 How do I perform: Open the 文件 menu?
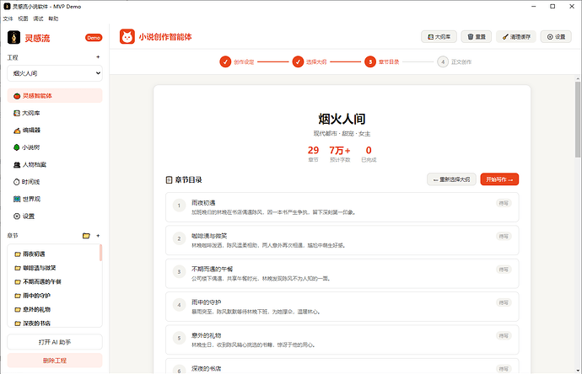(8, 19)
